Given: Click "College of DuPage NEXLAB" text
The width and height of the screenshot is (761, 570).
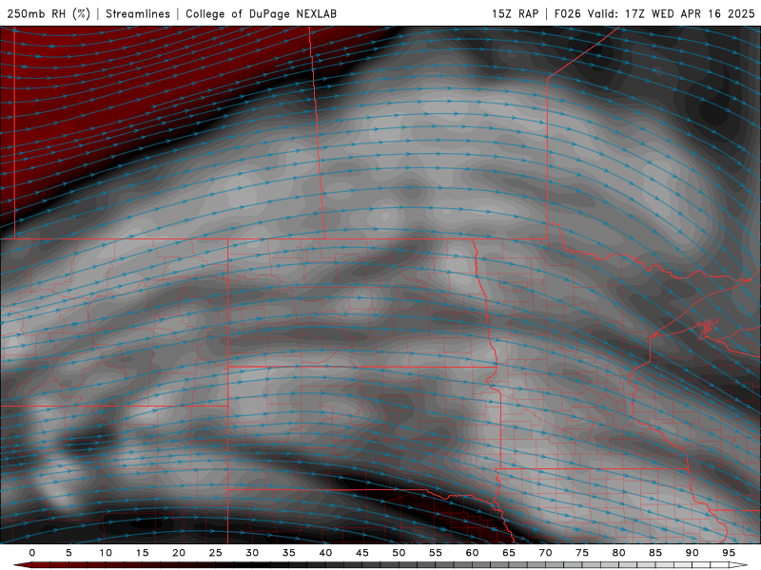Looking at the screenshot, I should click(261, 13).
